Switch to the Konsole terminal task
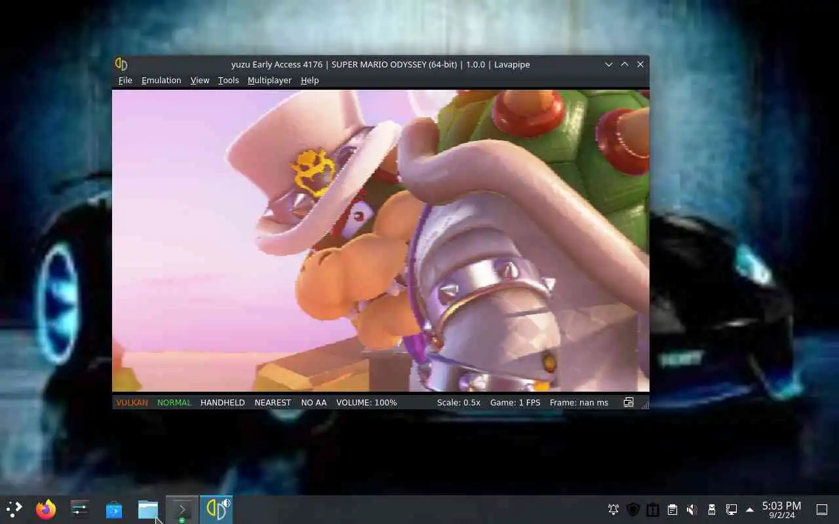839x524 pixels. coord(182,509)
